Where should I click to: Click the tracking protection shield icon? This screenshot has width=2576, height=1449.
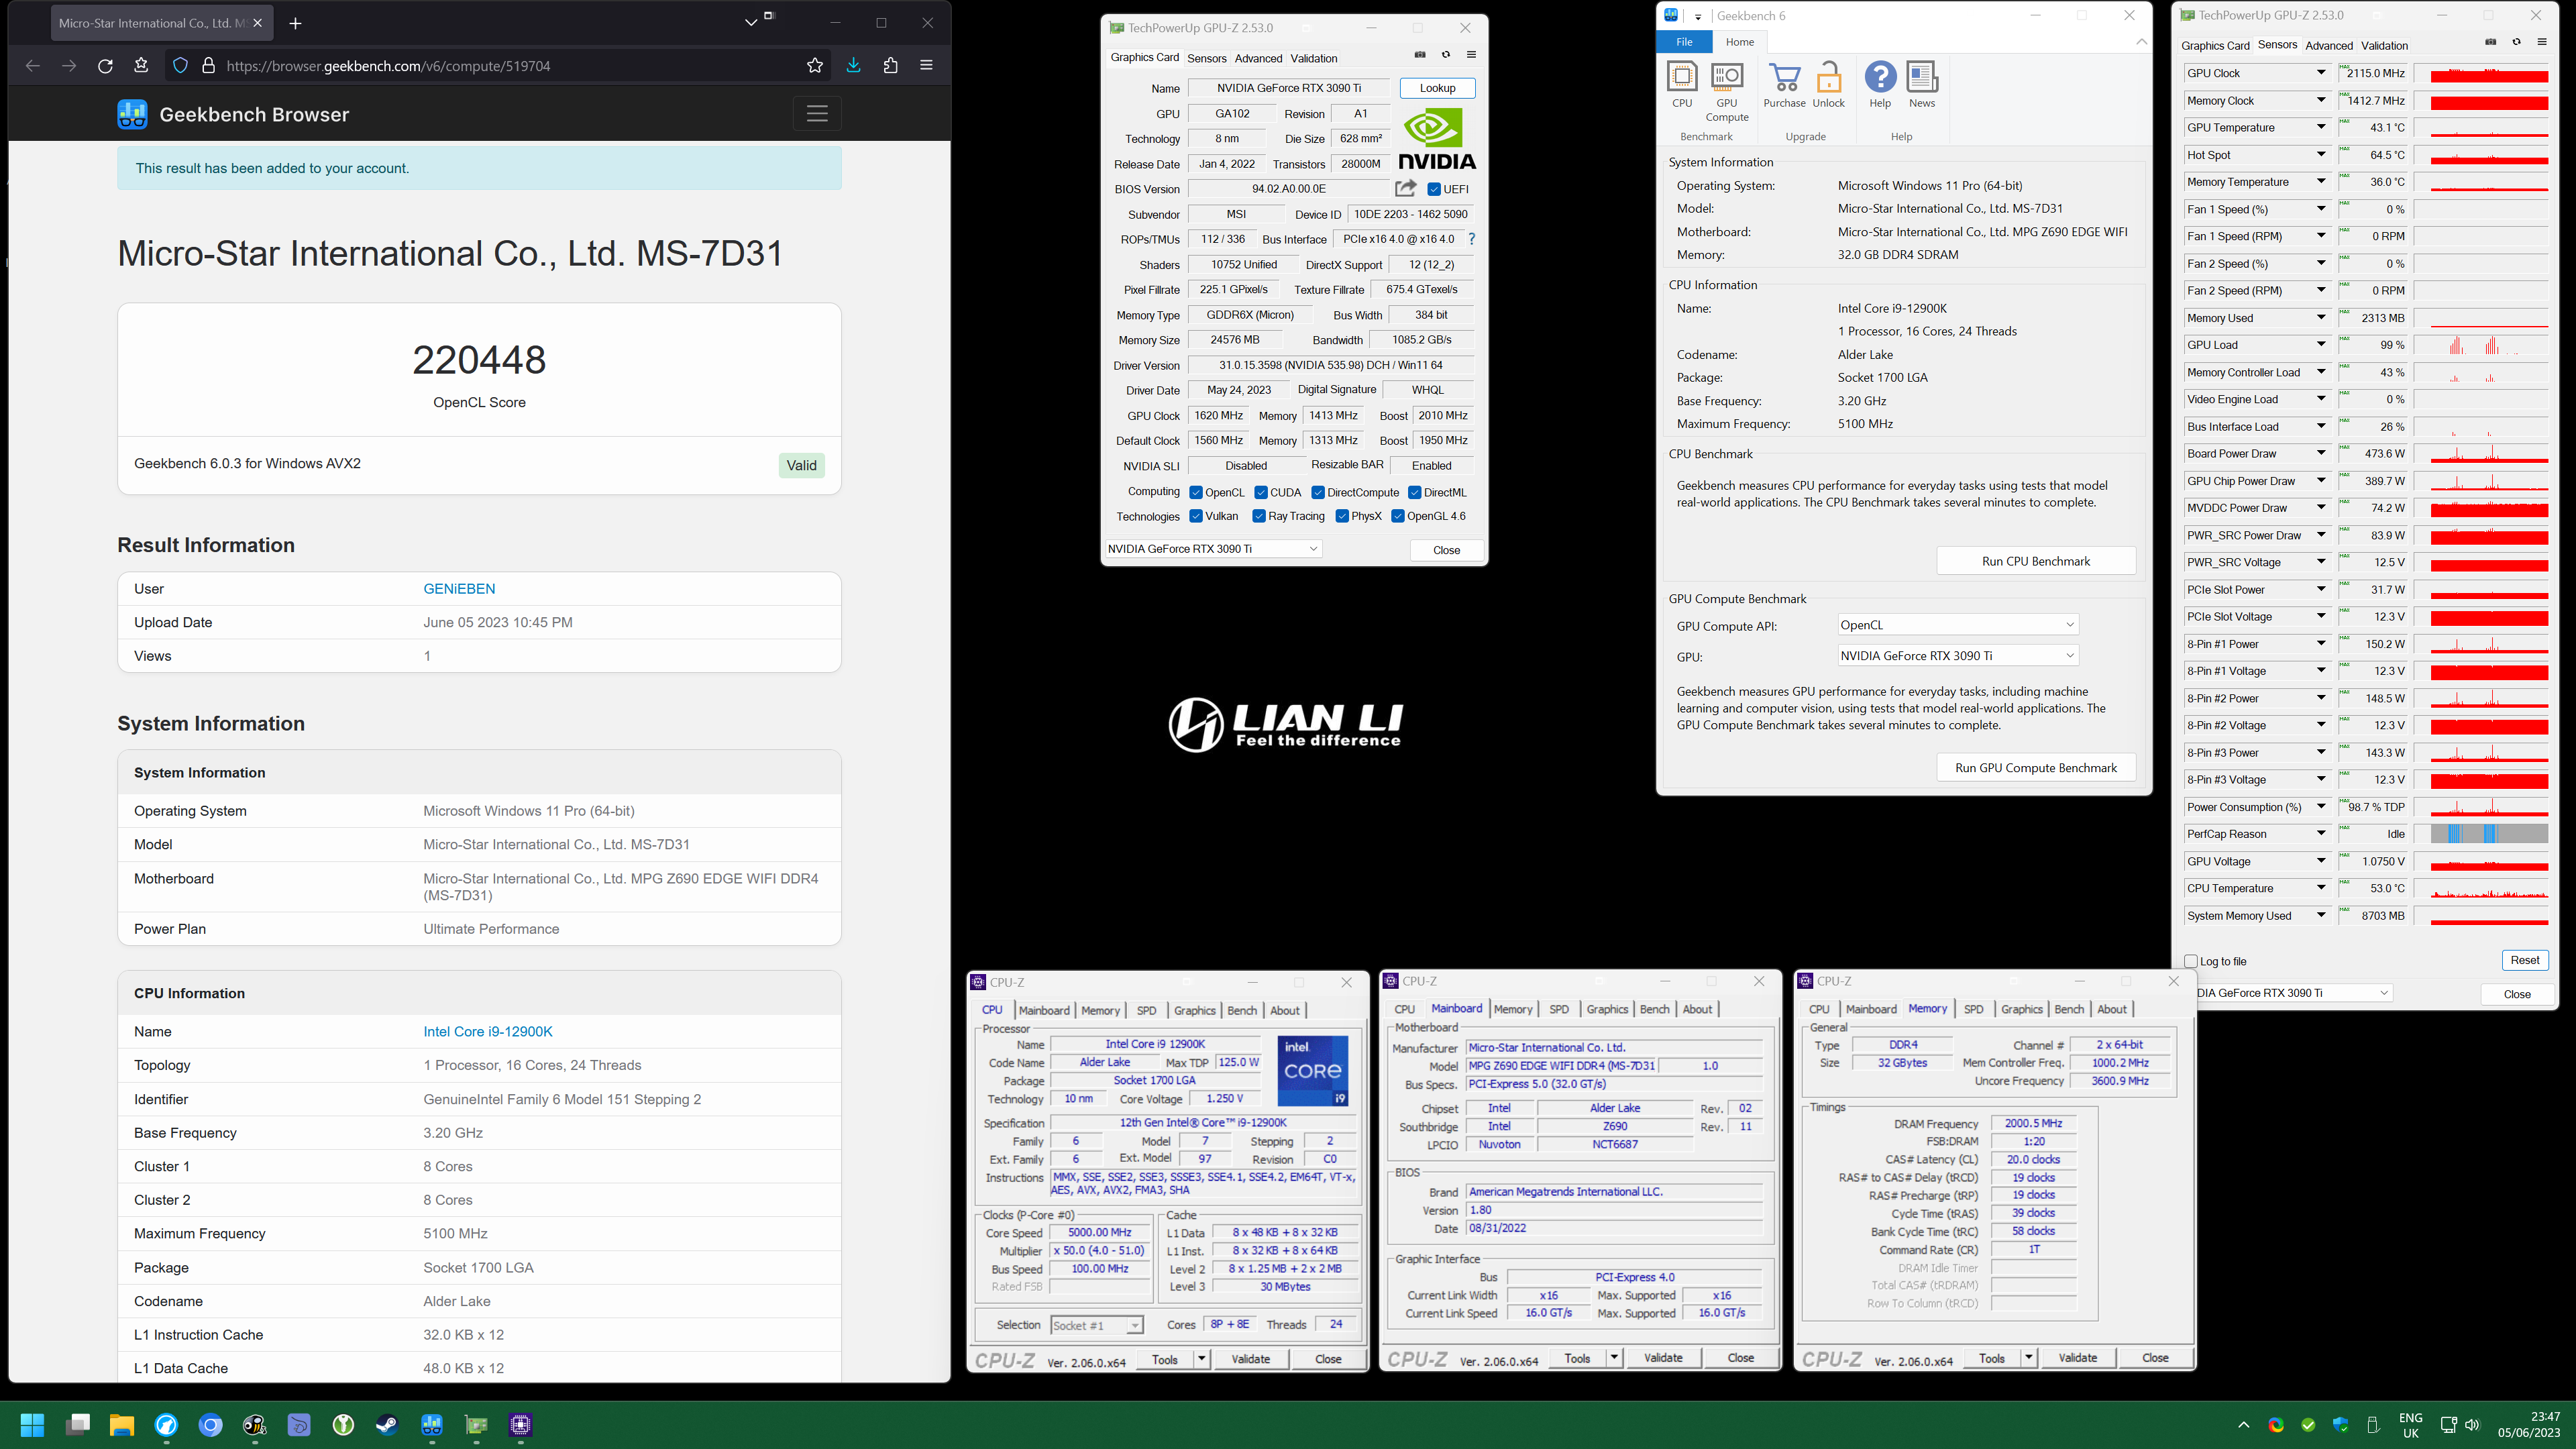coord(180,66)
